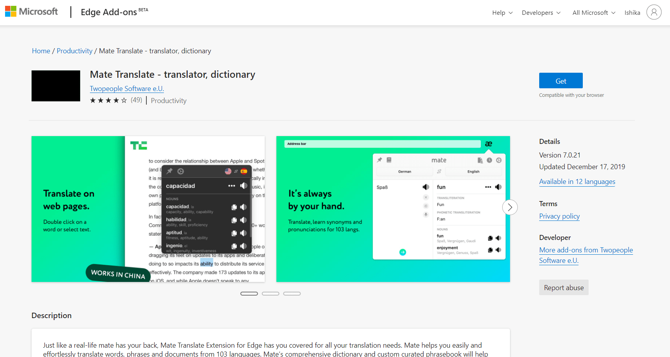
Task: Advance the screenshots carousel with next arrow
Action: click(510, 207)
